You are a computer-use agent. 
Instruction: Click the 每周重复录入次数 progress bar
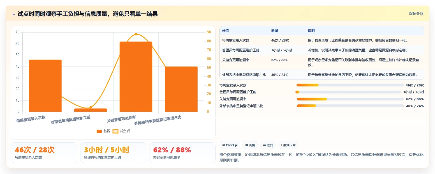tap(350, 85)
